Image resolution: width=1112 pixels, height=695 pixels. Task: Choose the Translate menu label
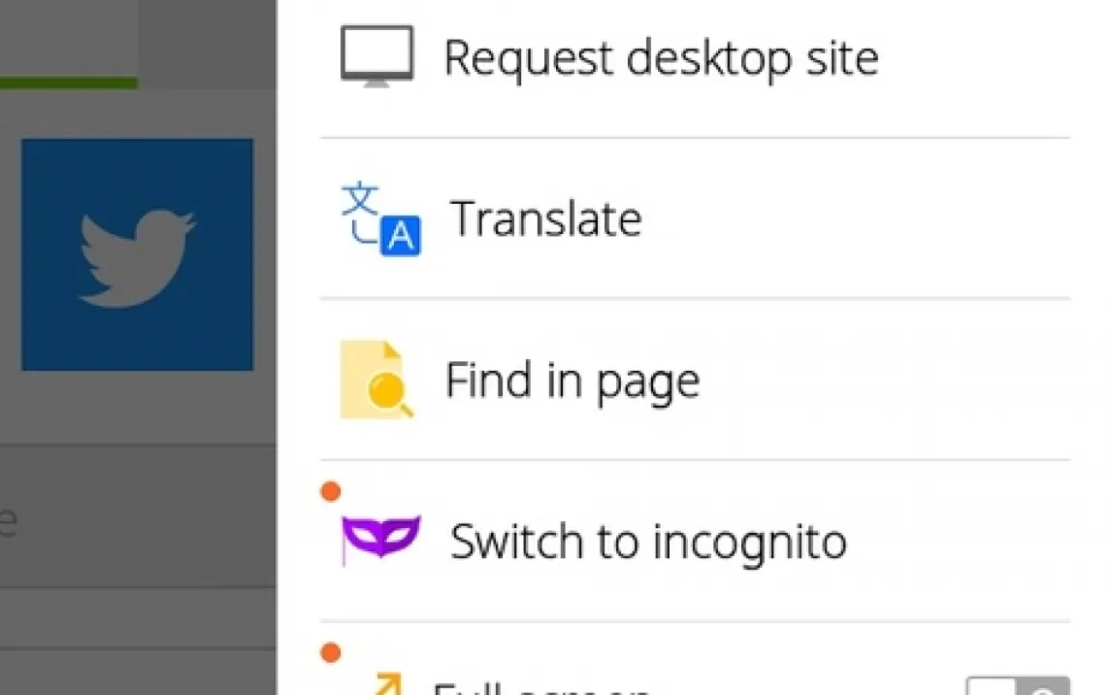(545, 219)
